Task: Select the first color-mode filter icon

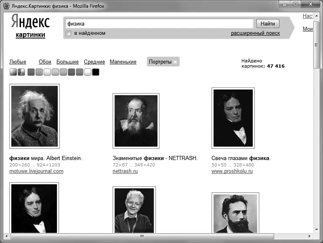Action: [13, 72]
